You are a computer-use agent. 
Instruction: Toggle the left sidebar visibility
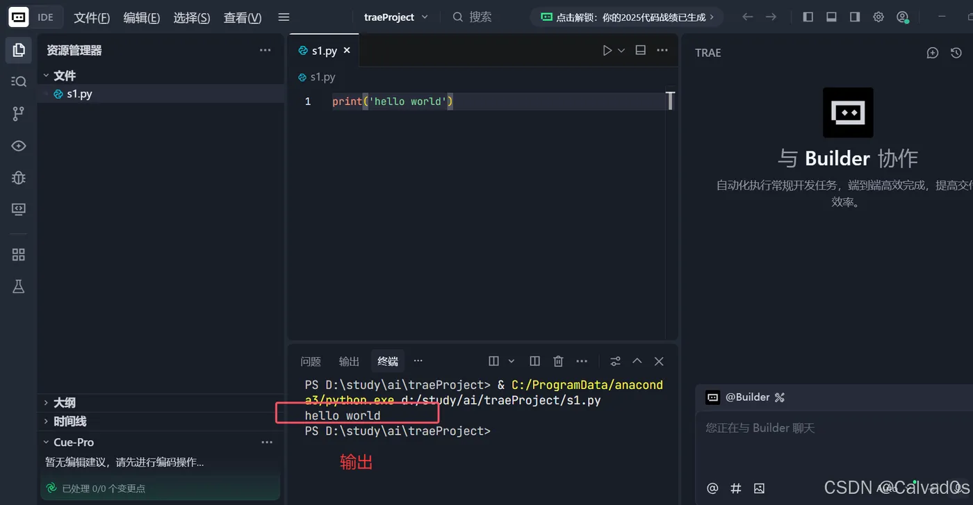pos(808,17)
